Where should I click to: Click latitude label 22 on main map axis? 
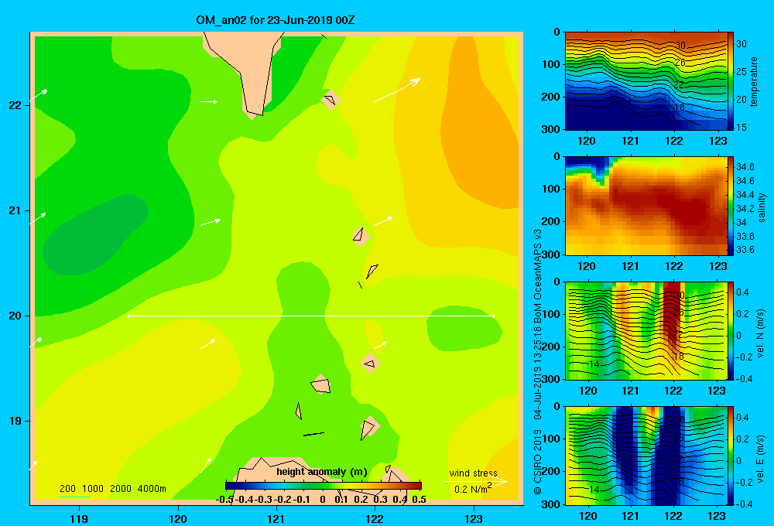(x=15, y=105)
